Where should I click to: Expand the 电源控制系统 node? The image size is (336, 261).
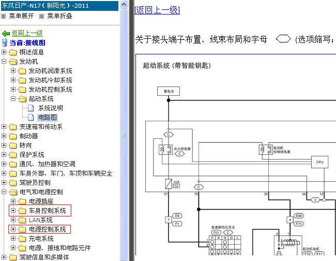13,229
